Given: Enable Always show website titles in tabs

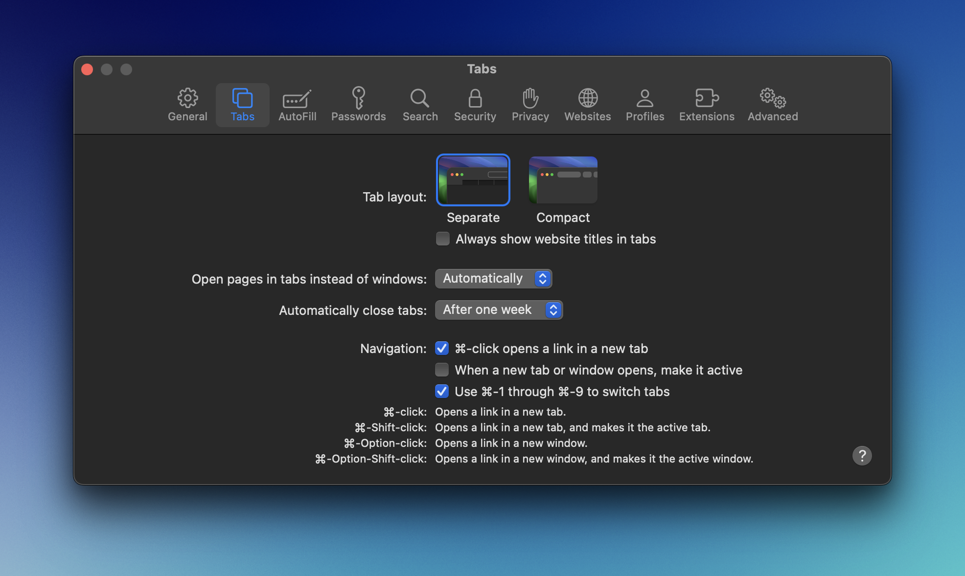Looking at the screenshot, I should click(442, 239).
